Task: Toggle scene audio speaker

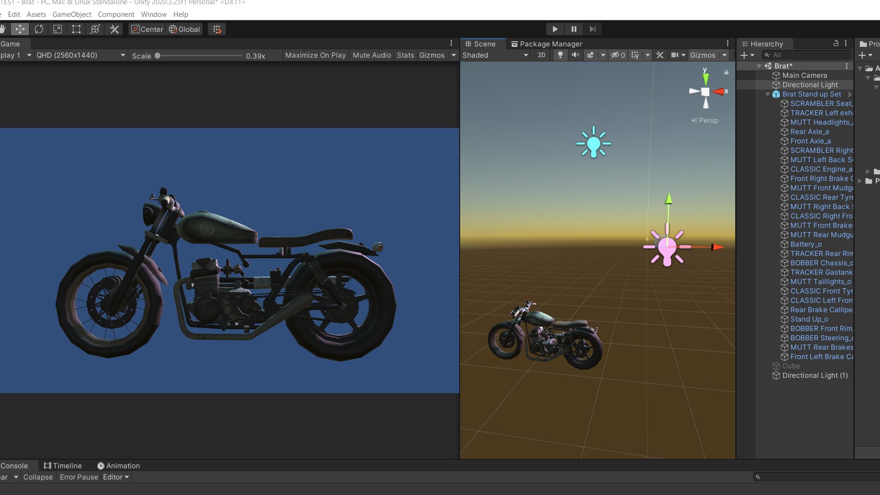Action: click(x=575, y=55)
